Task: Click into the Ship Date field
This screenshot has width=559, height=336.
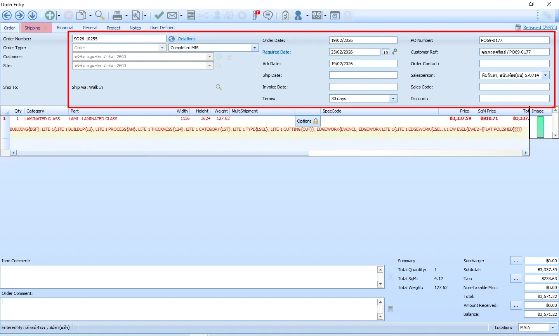Action: click(363, 75)
